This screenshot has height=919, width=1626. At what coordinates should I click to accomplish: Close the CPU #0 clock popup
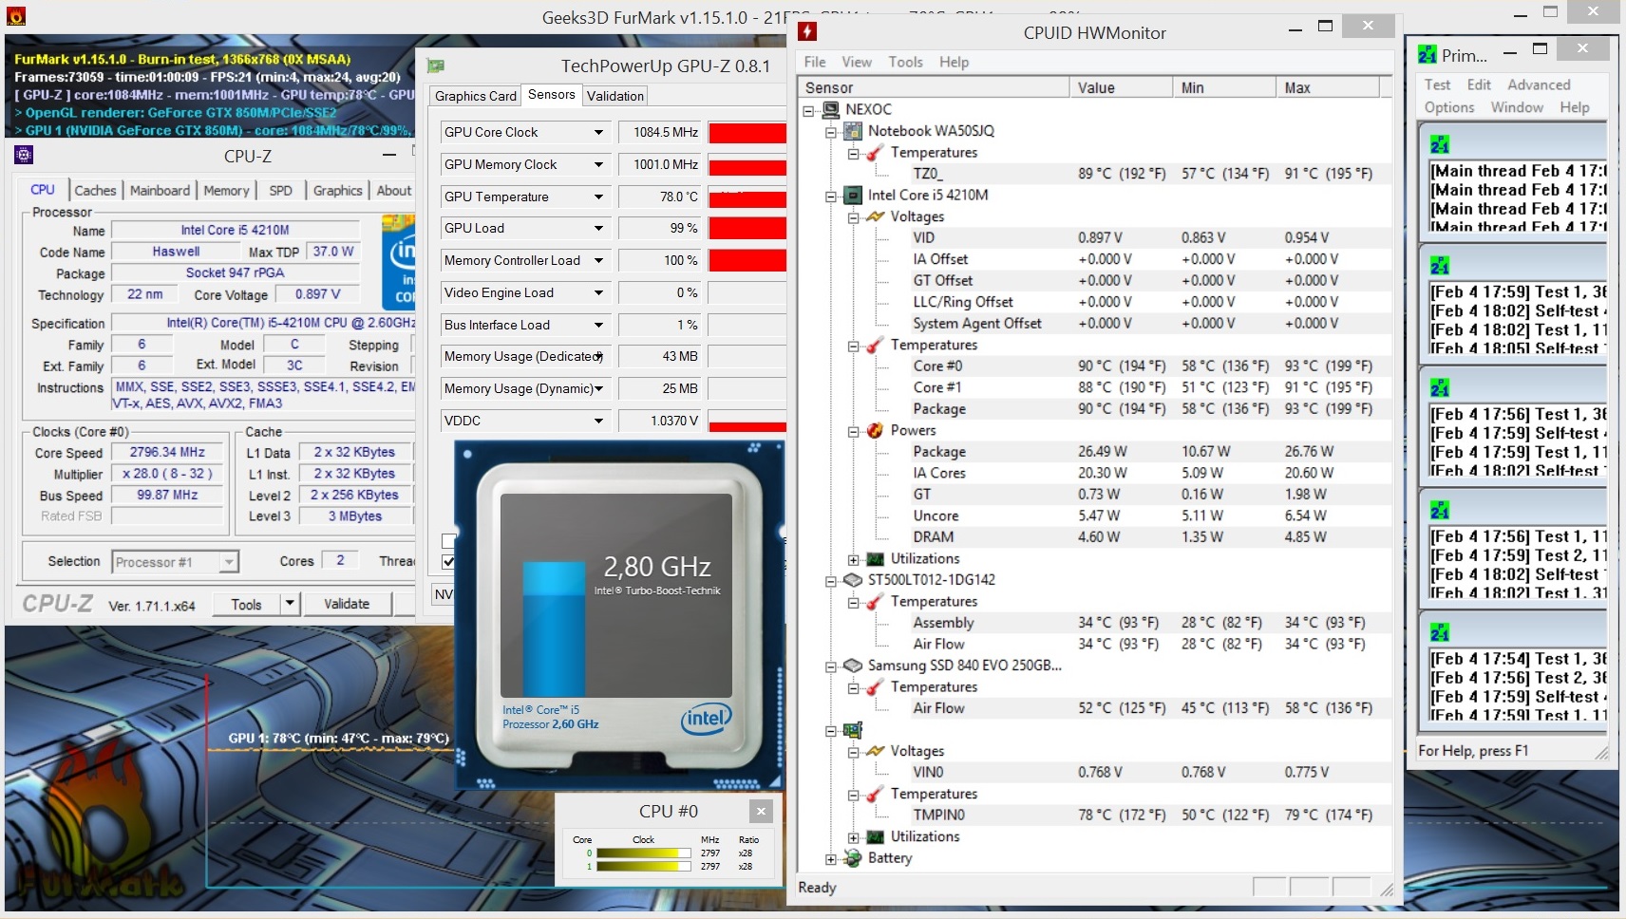(x=761, y=811)
